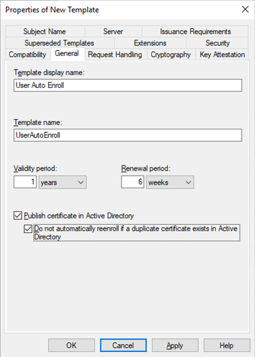Click the Template display name field
Screen dimensions: 255x357
pyautogui.click(x=128, y=85)
